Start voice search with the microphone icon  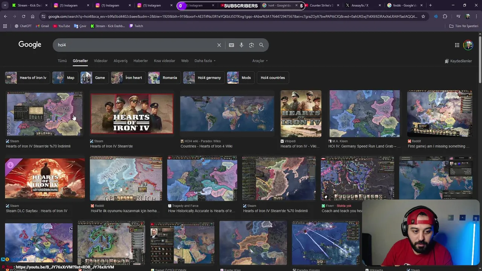click(x=241, y=45)
